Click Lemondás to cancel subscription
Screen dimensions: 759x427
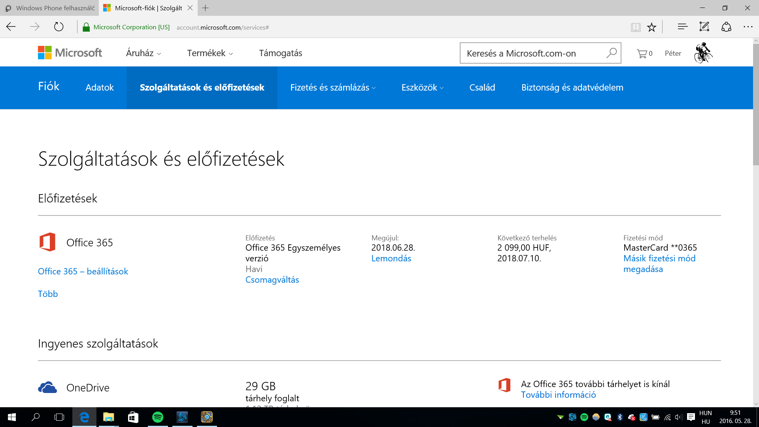click(391, 258)
